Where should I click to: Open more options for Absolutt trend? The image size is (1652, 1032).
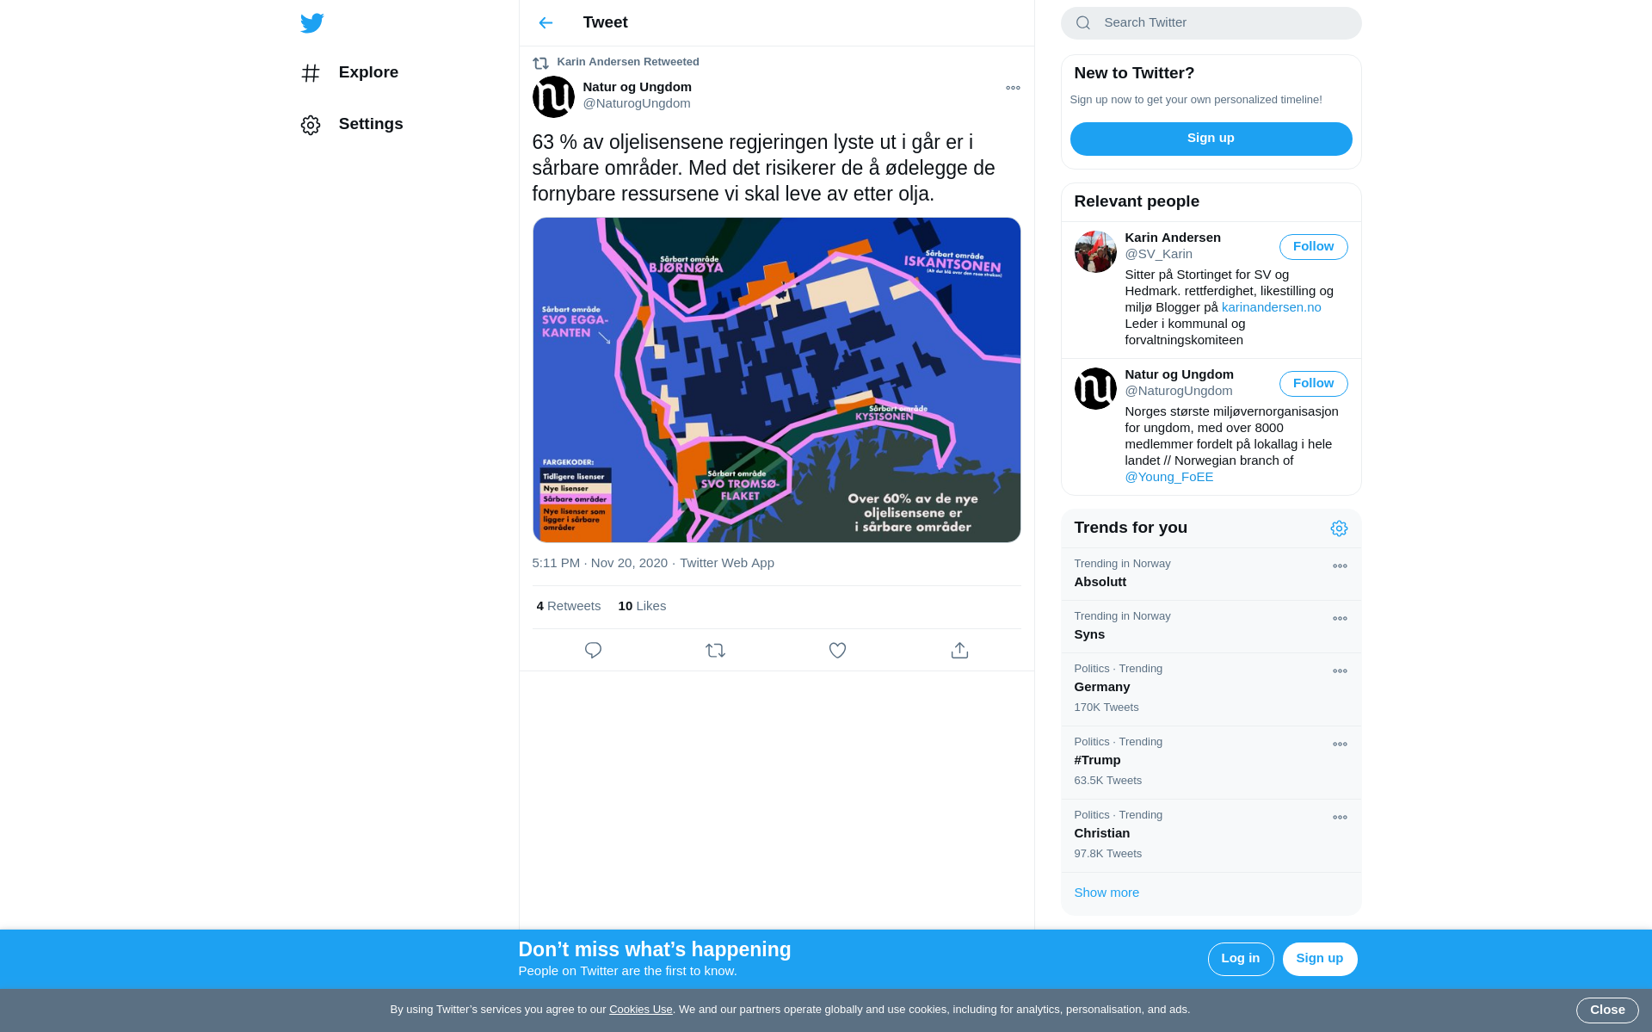point(1340,566)
